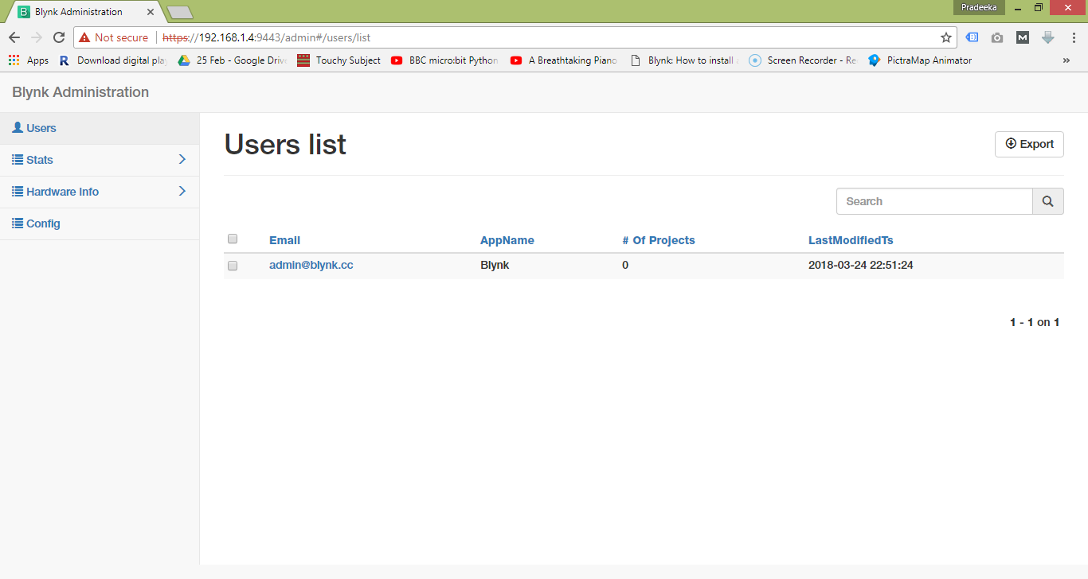Open the Touchy Subject bookmark
Viewport: 1088px width, 579px height.
(339, 60)
